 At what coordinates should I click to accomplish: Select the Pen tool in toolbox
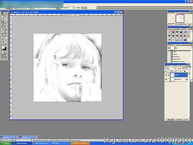pos(2,37)
